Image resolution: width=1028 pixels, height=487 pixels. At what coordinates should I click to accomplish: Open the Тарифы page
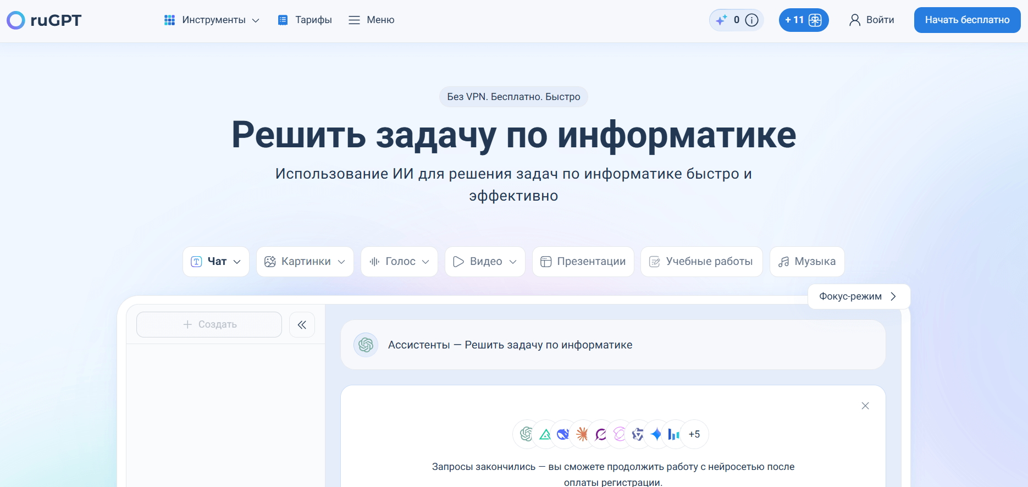[305, 20]
